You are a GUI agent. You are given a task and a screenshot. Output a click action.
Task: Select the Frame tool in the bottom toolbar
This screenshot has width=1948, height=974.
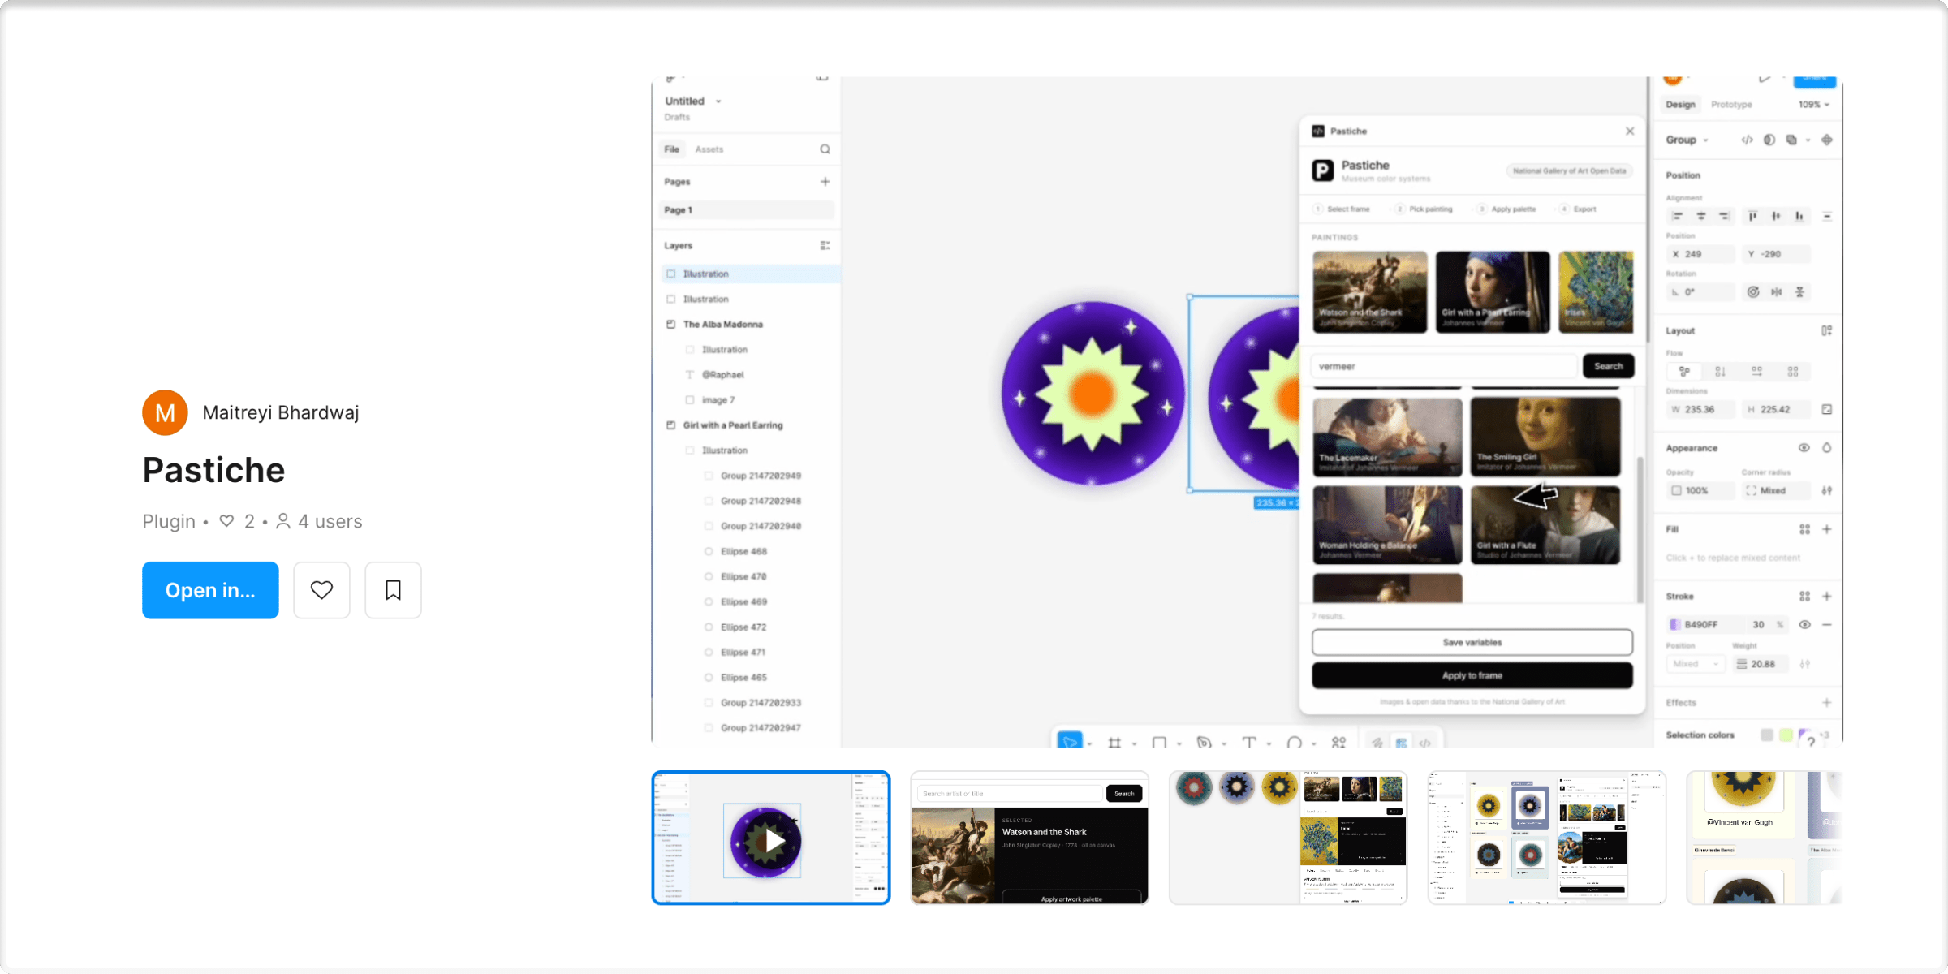1114,742
